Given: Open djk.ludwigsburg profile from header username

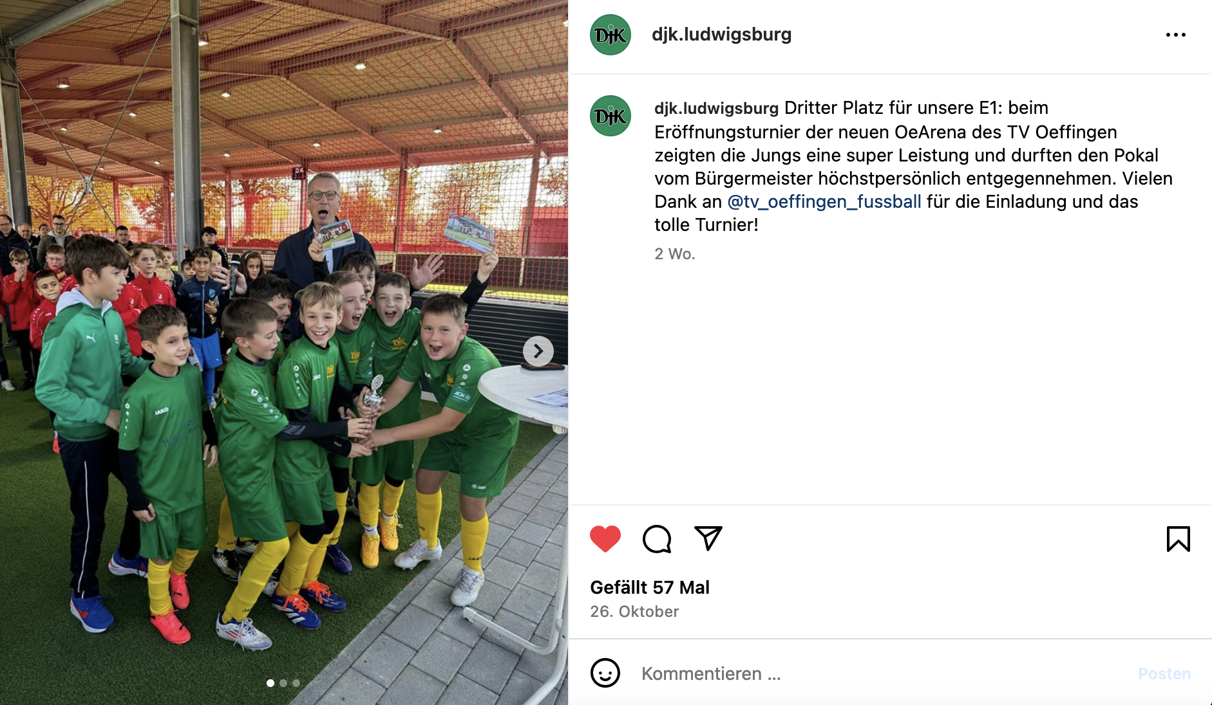Looking at the screenshot, I should coord(721,34).
